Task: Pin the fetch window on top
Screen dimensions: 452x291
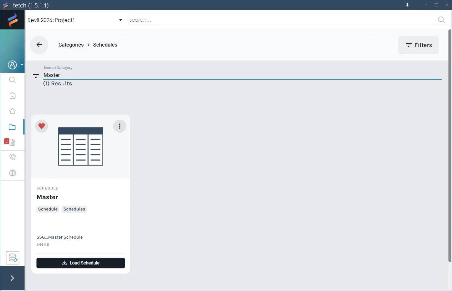Action: (x=407, y=5)
